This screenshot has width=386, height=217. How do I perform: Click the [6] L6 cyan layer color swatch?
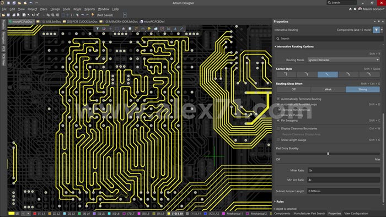[x=109, y=214]
